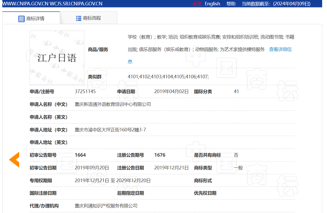Click preliminary announcement issue 1664
Viewport: 327px width, 213px height.
tap(80, 155)
